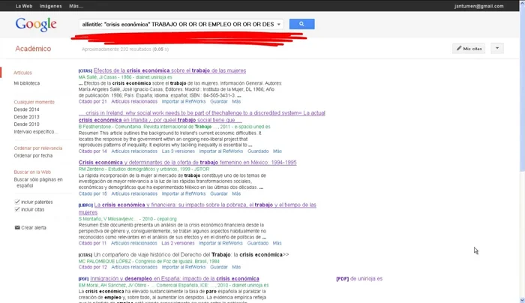Open Imágenes in the top bar
525x303 pixels.
coord(50,6)
